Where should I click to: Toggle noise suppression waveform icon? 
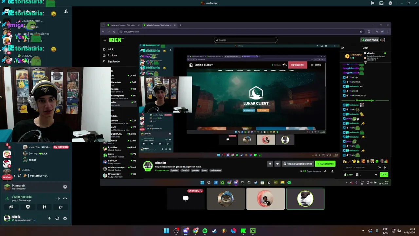pos(58,198)
